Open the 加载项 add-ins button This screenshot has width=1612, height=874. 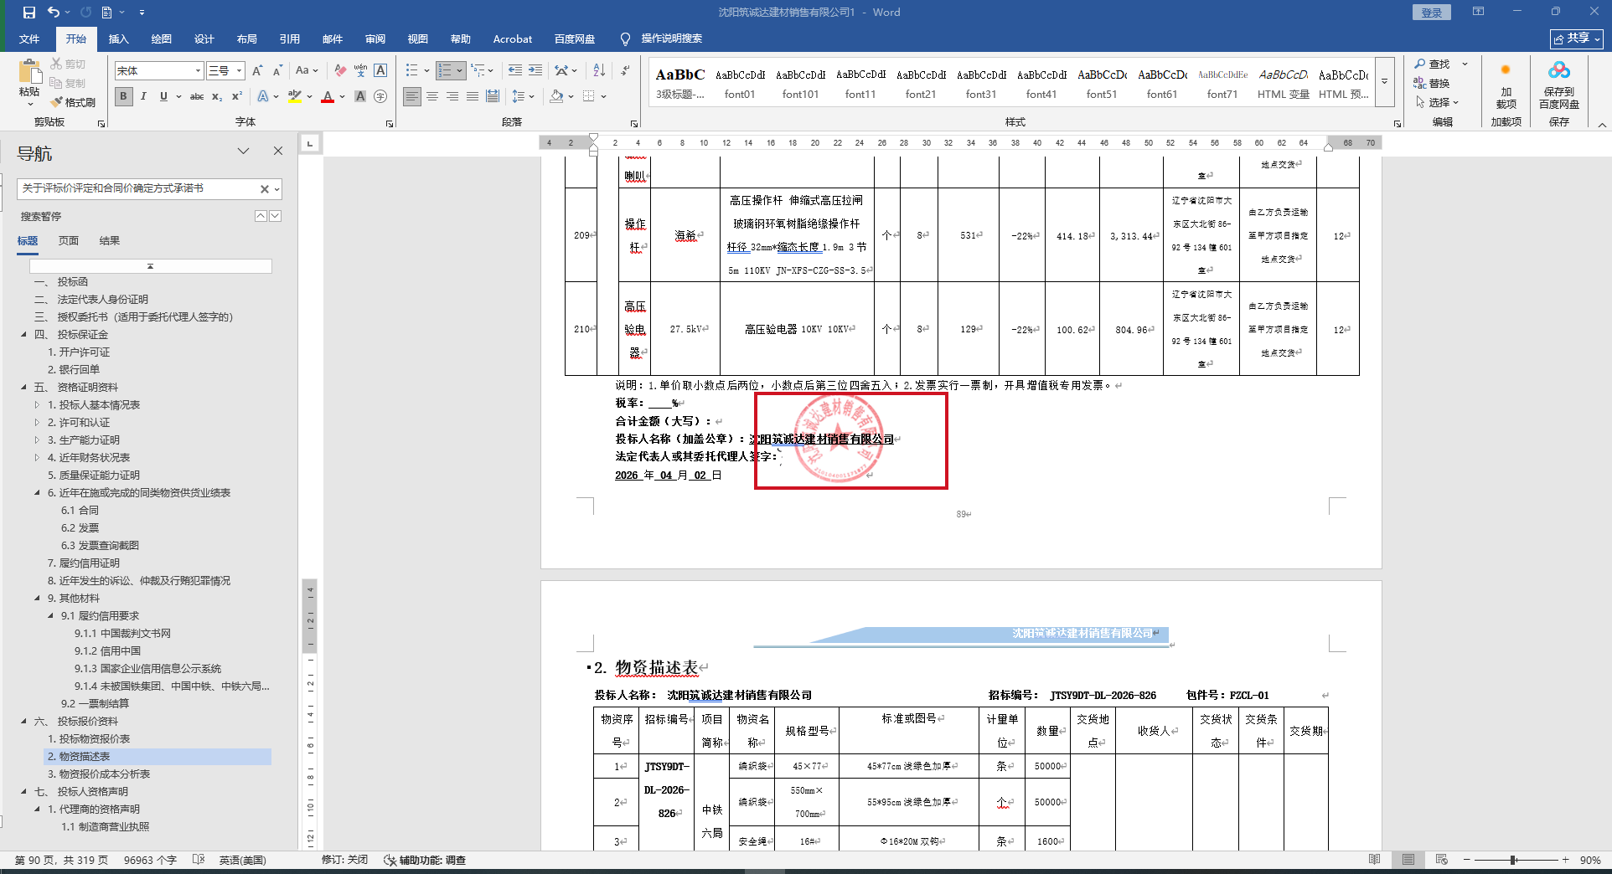tap(1506, 86)
